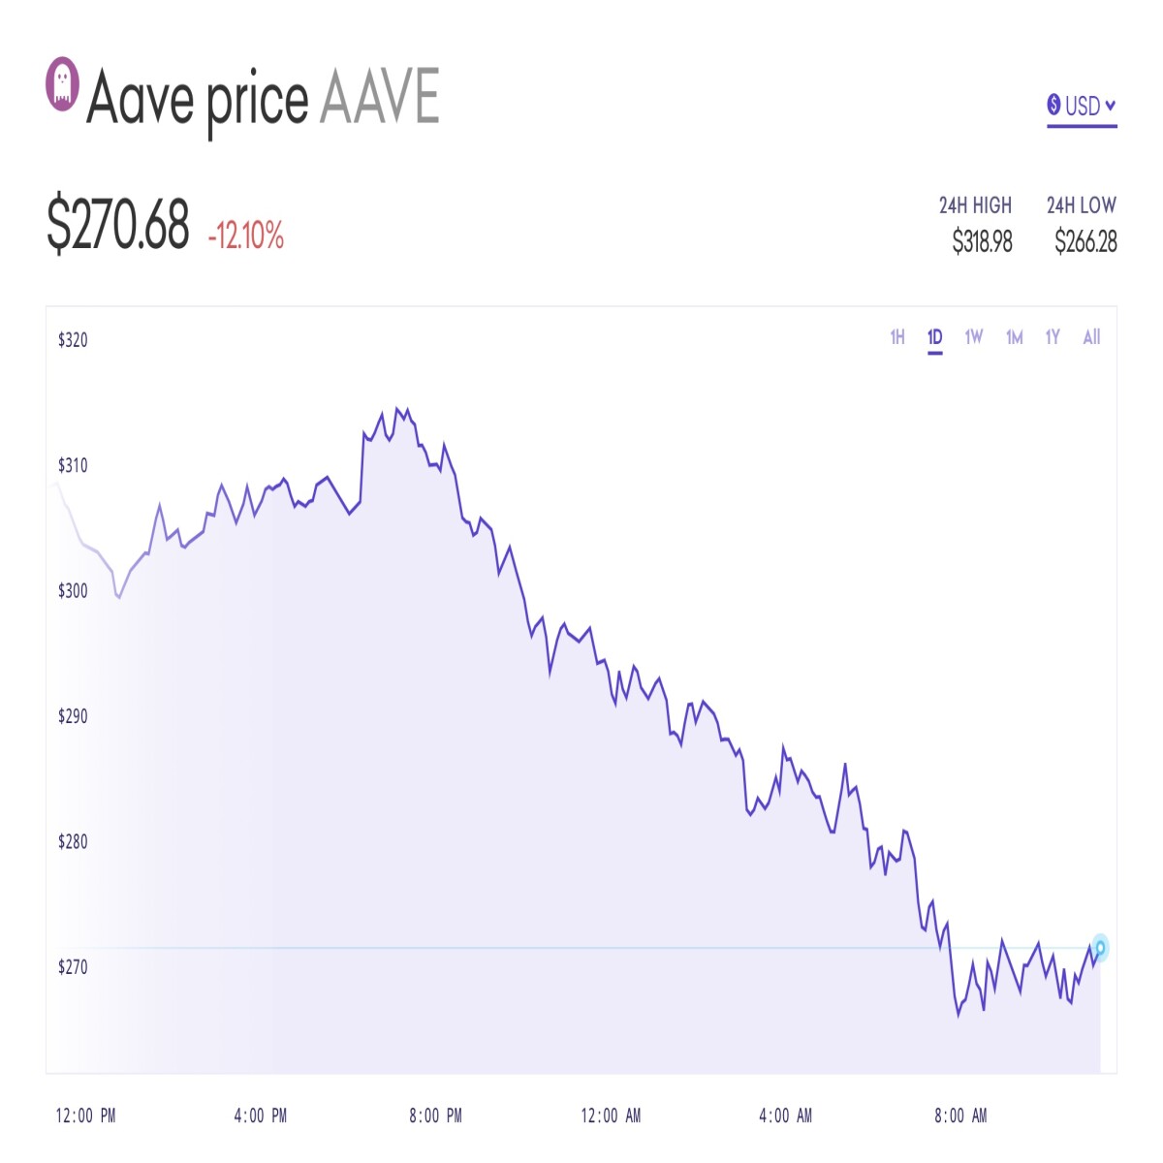
Task: Click the 24H HIGH value $318.98
Action: click(982, 241)
